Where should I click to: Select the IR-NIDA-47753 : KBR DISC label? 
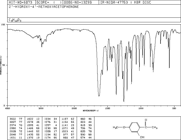[126, 2]
